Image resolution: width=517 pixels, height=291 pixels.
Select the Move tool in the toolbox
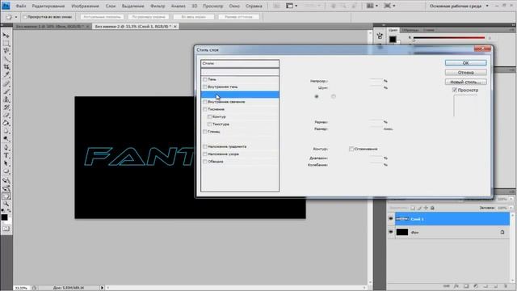pos(6,36)
